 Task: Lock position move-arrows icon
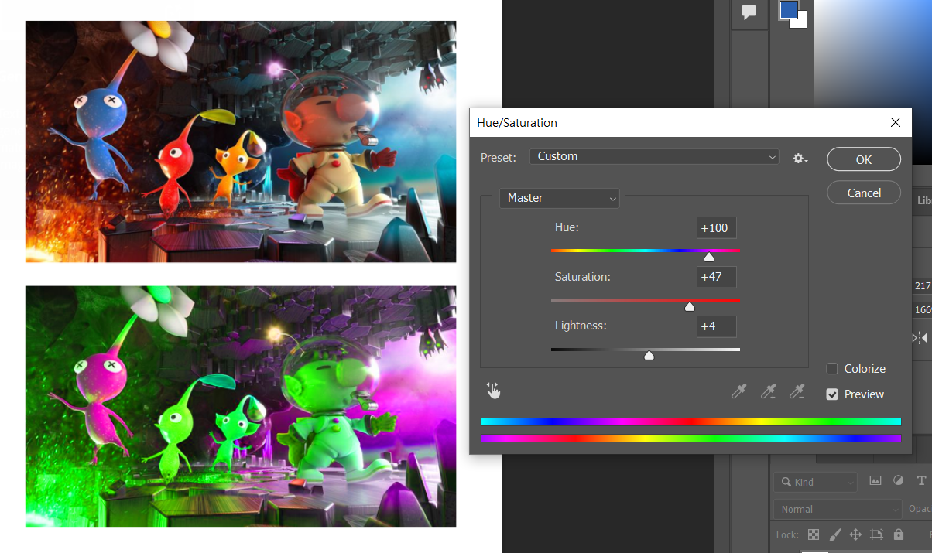click(855, 534)
